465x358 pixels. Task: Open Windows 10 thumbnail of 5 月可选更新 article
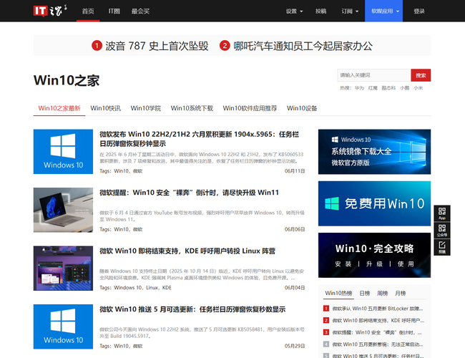(x=63, y=326)
